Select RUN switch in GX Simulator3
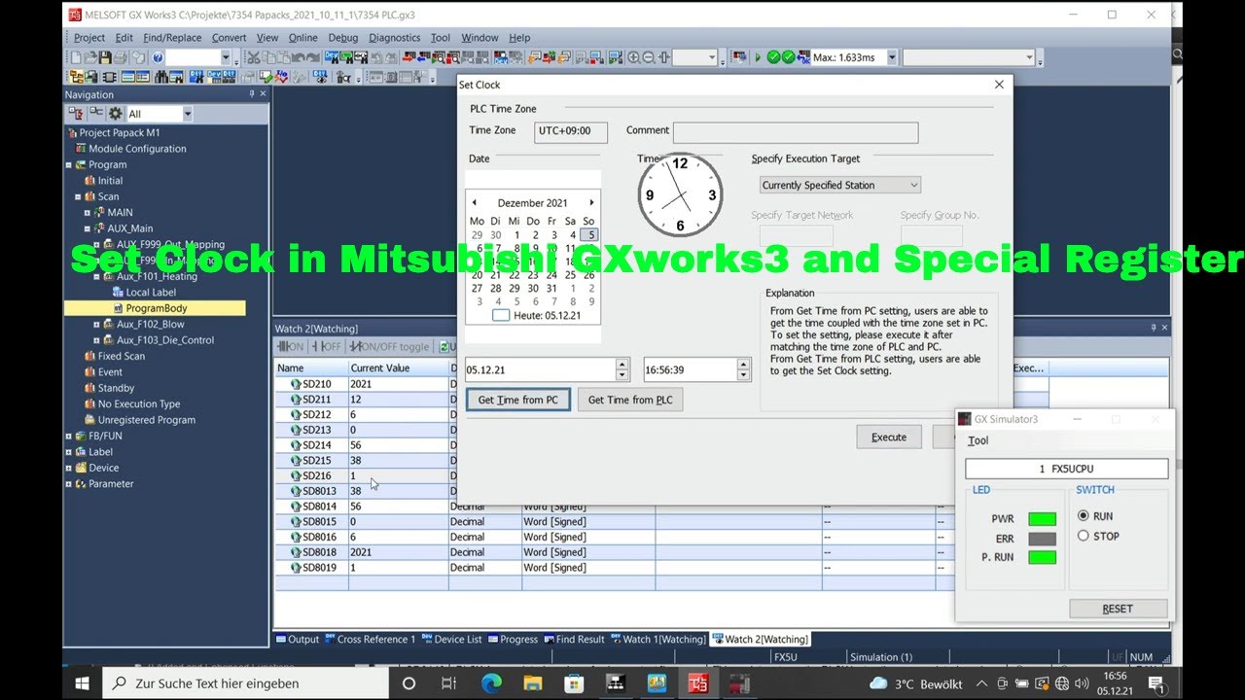This screenshot has width=1245, height=700. point(1083,516)
